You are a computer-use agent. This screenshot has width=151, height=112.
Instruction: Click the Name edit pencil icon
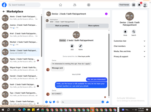81,46
